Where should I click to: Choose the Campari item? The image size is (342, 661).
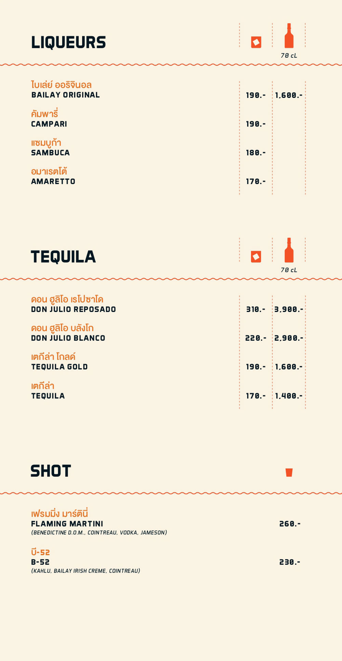pyautogui.click(x=49, y=119)
